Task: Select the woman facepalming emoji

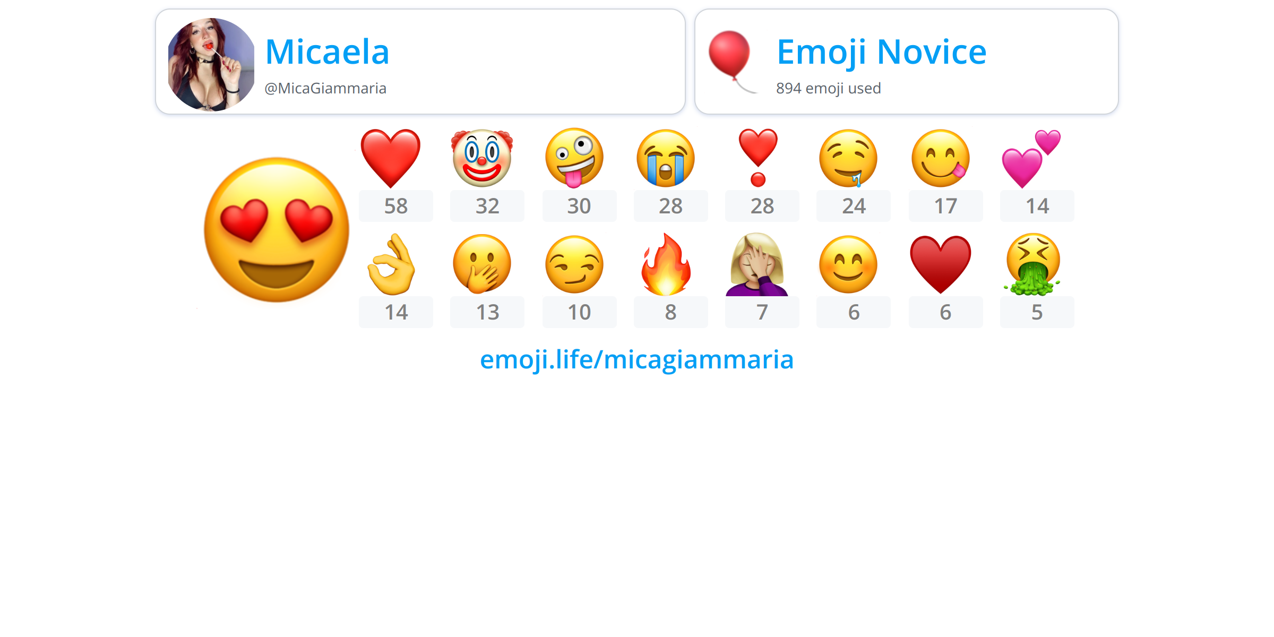Action: (757, 264)
